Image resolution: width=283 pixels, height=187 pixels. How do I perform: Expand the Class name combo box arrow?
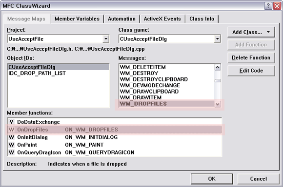218,39
